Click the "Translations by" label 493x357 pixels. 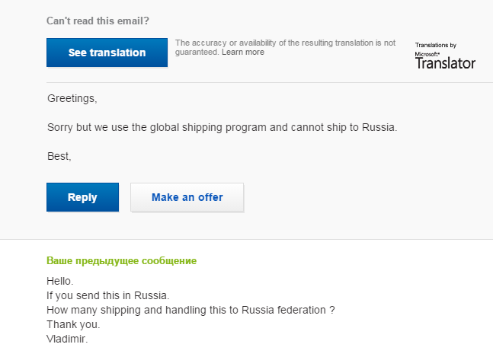(x=436, y=46)
